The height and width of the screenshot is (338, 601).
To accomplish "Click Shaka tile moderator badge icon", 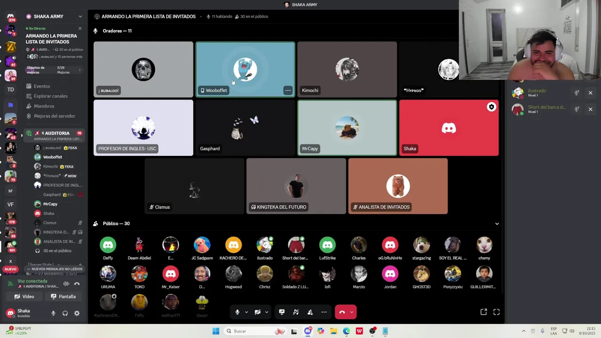I will [491, 107].
